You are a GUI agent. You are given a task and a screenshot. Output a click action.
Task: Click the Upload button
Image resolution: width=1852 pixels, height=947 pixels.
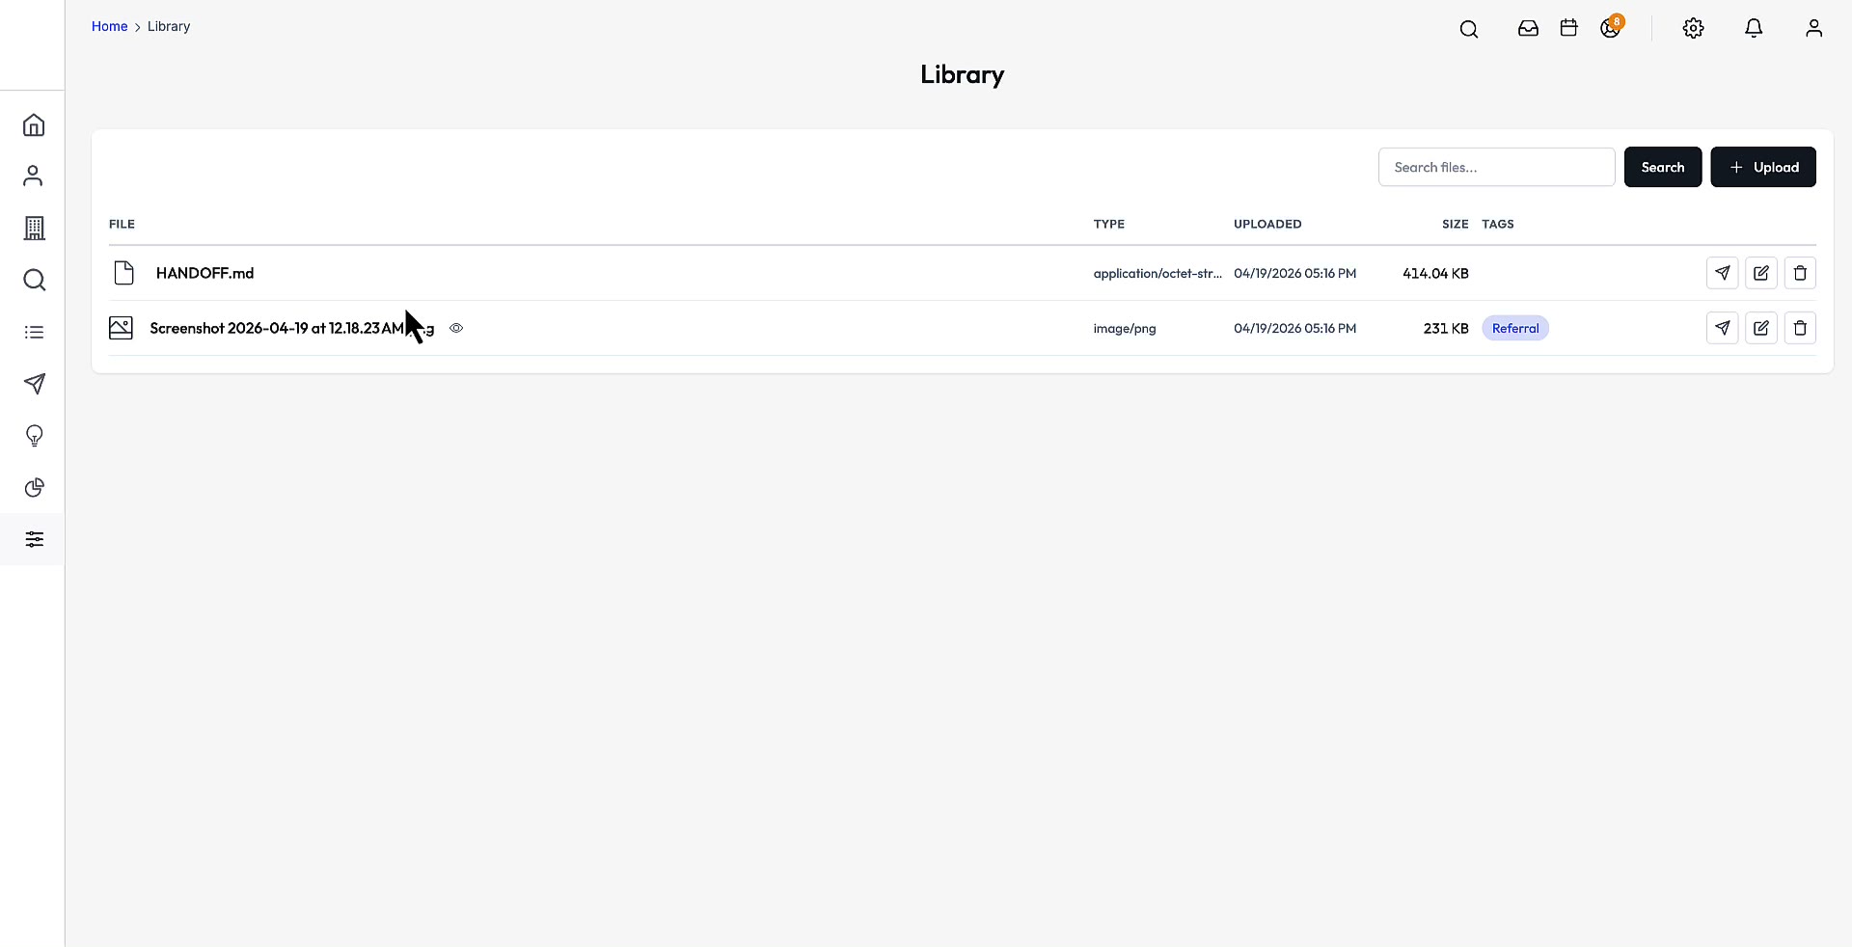tap(1762, 167)
